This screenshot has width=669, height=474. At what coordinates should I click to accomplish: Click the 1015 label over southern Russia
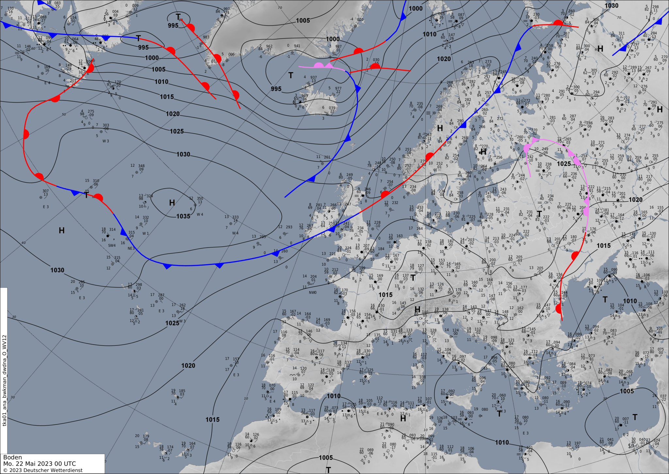(x=604, y=246)
